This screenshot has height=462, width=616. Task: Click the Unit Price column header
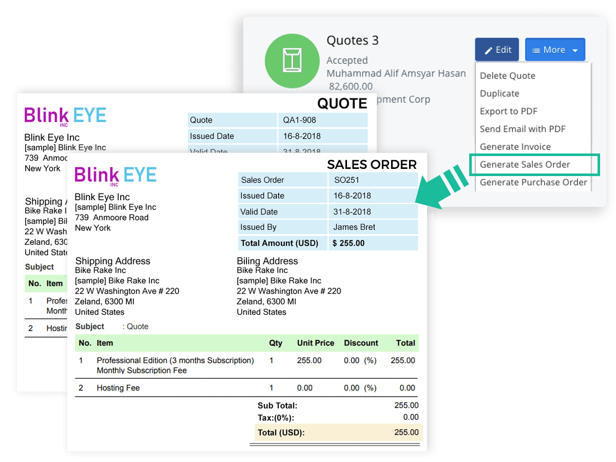[x=316, y=343]
